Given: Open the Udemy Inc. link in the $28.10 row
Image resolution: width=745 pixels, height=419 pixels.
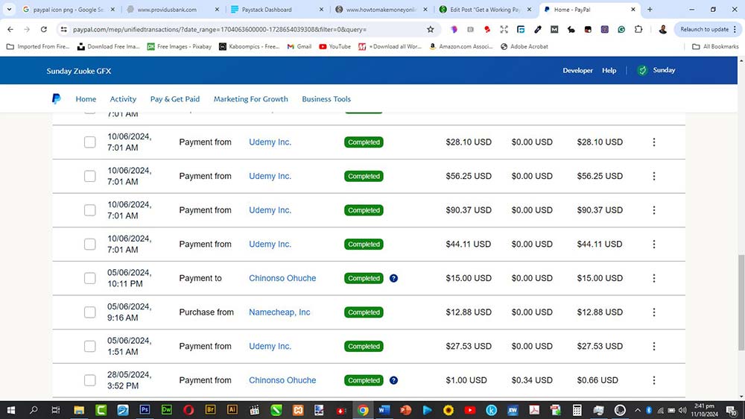Looking at the screenshot, I should click(x=270, y=142).
